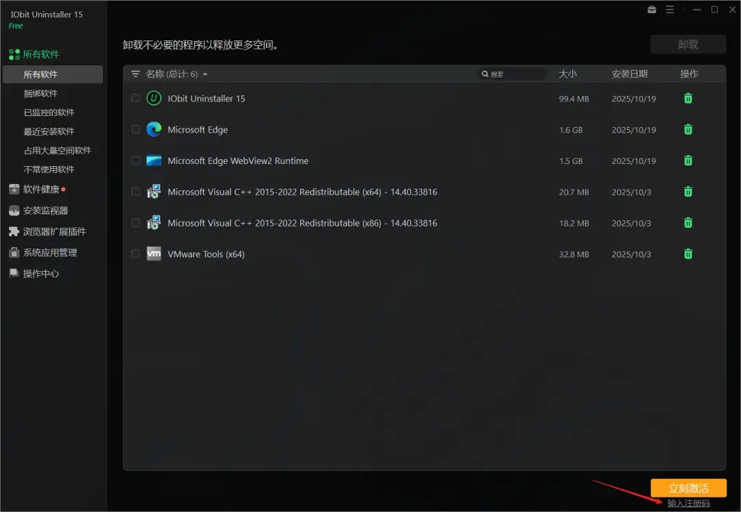This screenshot has width=741, height=512.
Task: Click Visual C++ Redistributable (x86) name text
Action: [302, 223]
